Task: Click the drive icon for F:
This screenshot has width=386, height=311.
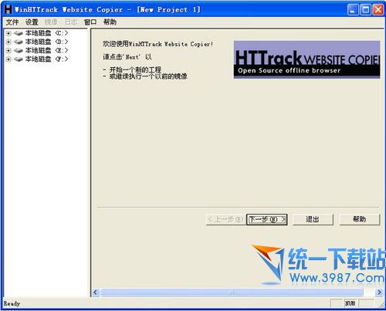Action: 19,59
